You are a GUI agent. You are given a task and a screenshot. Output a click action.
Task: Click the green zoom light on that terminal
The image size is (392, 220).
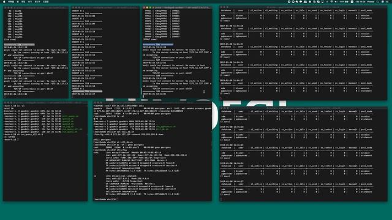pyautogui.click(x=150, y=8)
